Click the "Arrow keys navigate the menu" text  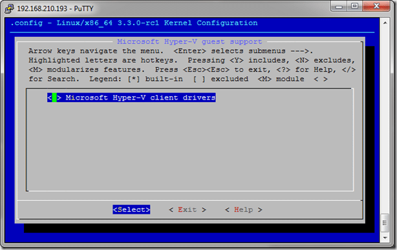96,51
